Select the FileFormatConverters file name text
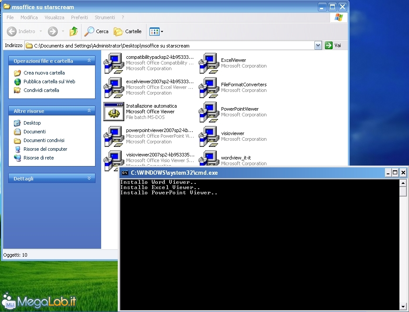This screenshot has width=409, height=312. (x=244, y=85)
